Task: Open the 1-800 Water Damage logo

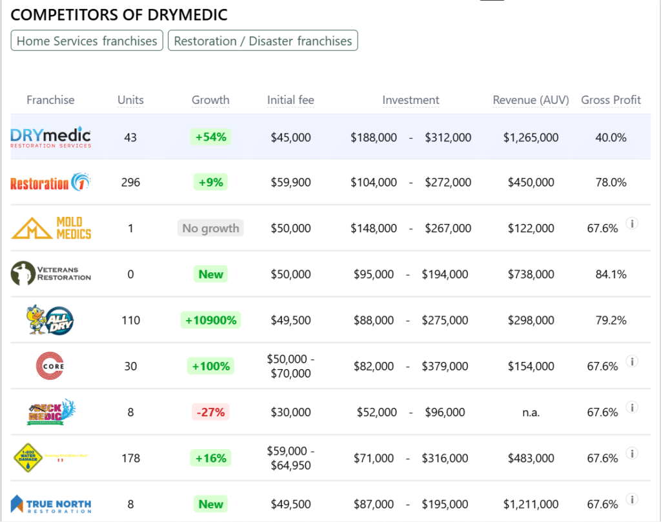Action: click(50, 457)
